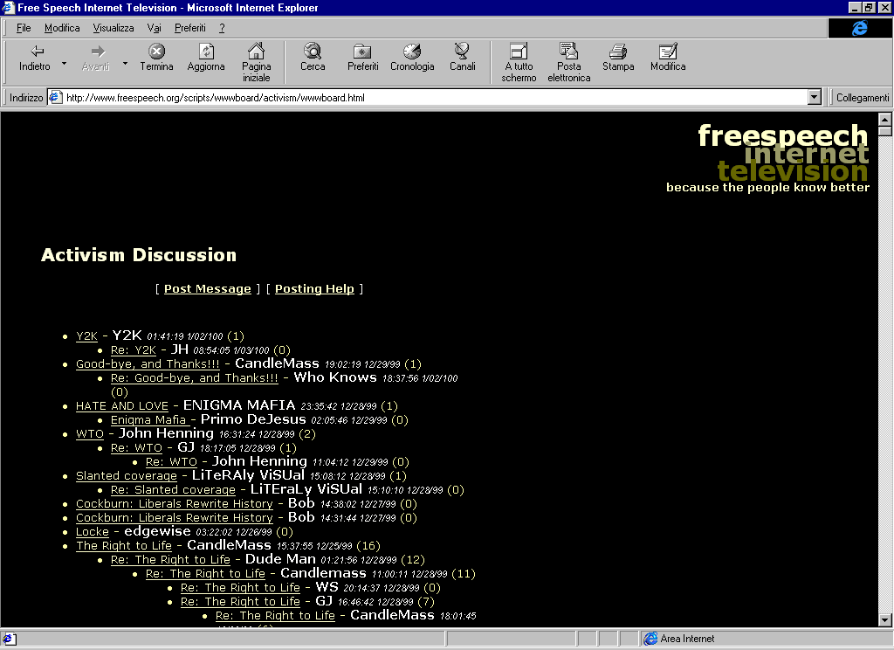Open the Locke thread link
The height and width of the screenshot is (650, 894).
[93, 532]
